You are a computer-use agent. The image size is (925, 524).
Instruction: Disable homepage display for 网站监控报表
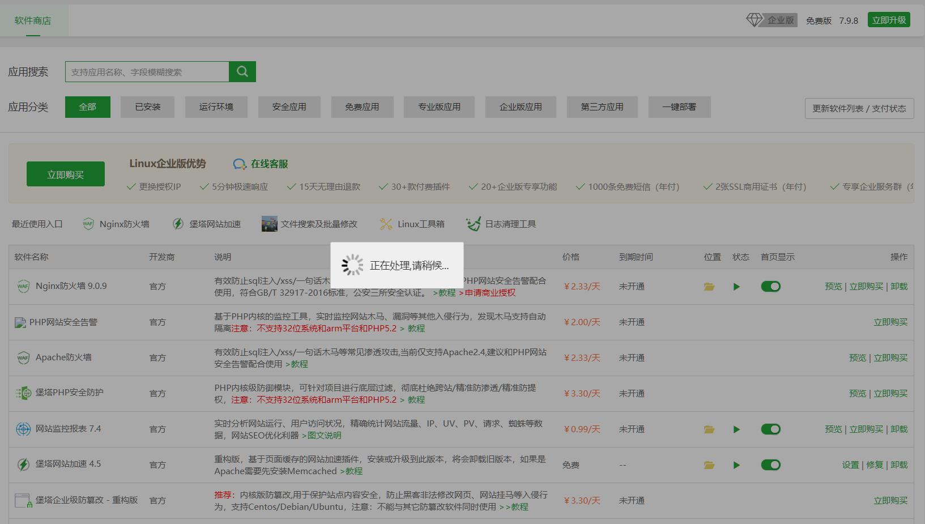[x=770, y=429]
